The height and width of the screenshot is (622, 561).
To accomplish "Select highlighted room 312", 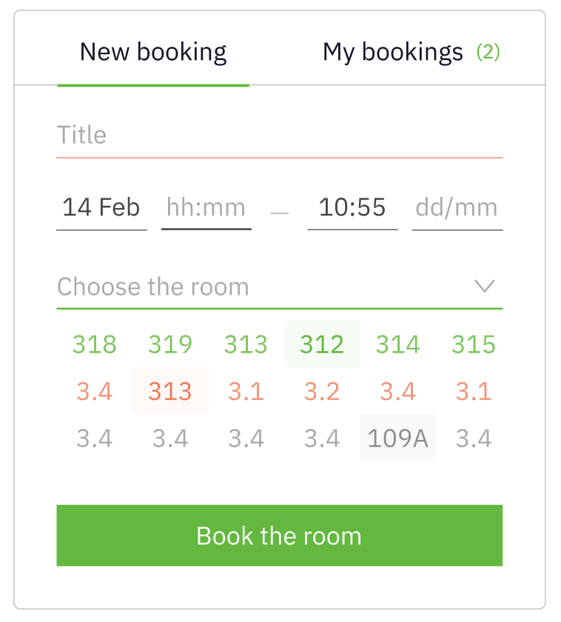I will point(322,344).
